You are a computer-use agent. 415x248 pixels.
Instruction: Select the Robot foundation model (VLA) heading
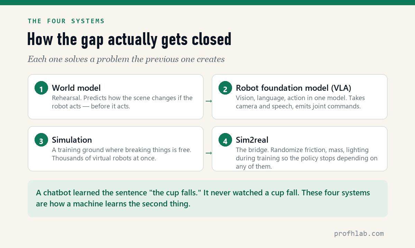(294, 88)
